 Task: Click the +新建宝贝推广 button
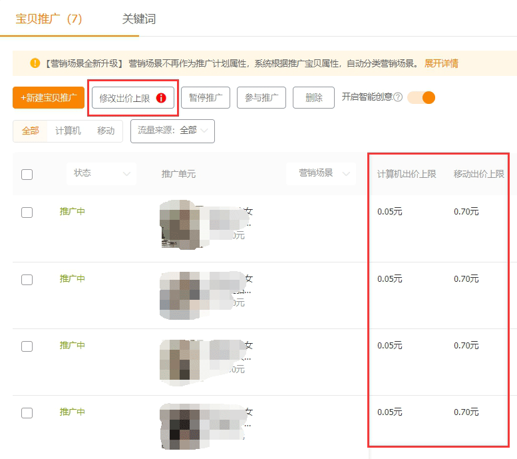49,98
